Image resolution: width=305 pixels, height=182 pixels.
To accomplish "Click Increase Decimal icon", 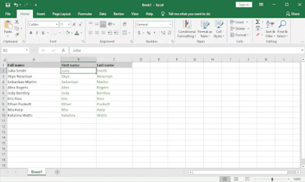I will (x=163, y=33).
